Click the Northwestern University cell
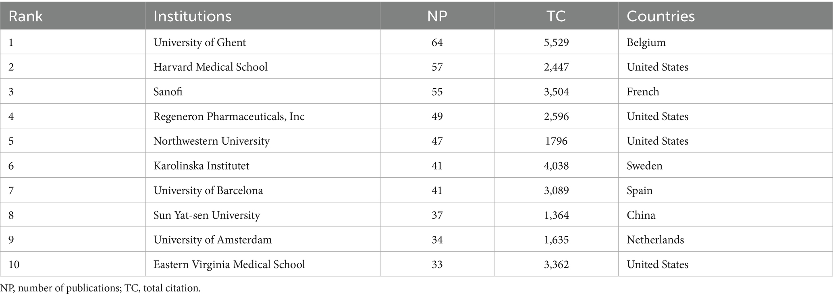This screenshot has width=833, height=297. 212,141
